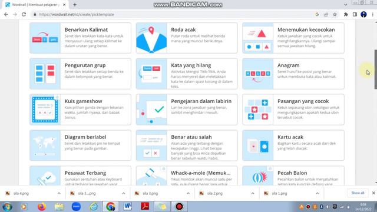This screenshot has width=377, height=212.
Task: Open the file explorer taskbar icon
Action: tap(59, 207)
